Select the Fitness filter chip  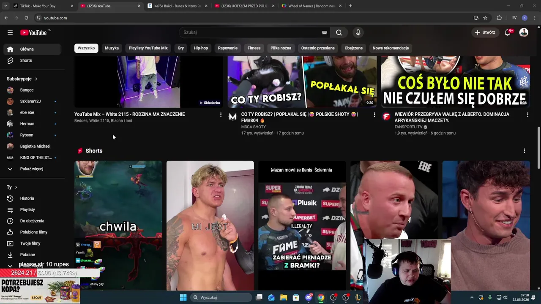[254, 48]
